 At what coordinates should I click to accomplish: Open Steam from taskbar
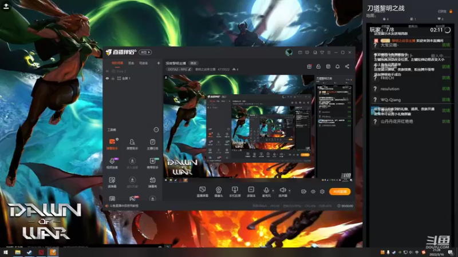pos(29,252)
